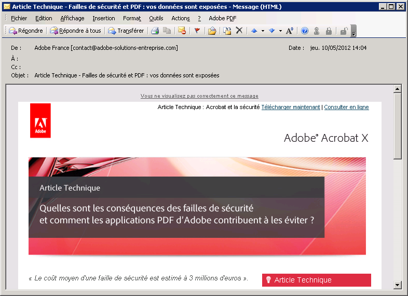408x296 pixels.
Task: Open the Fichier menu
Action: [x=19, y=18]
